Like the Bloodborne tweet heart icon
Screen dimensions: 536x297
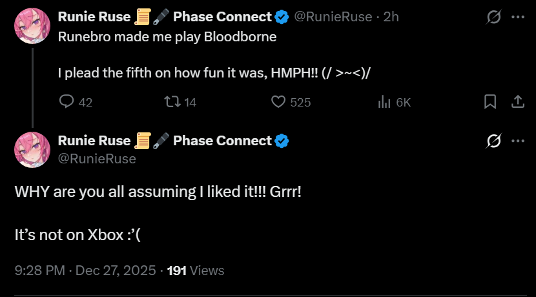pyautogui.click(x=278, y=102)
